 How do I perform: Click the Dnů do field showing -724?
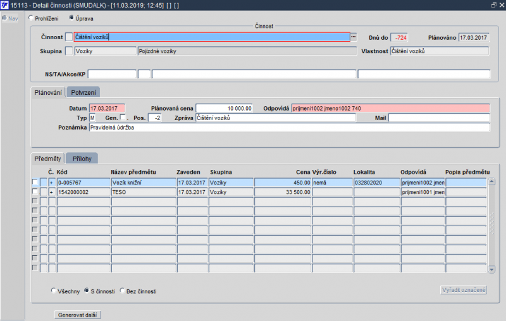point(399,37)
